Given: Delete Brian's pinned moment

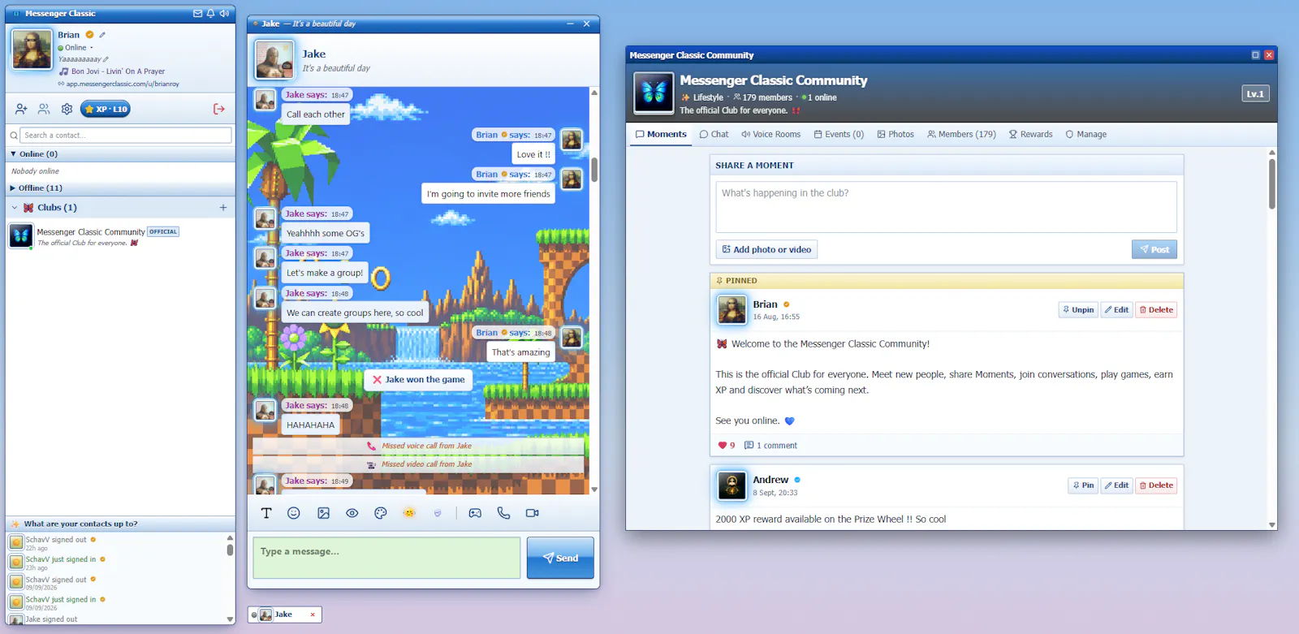Looking at the screenshot, I should click(x=1155, y=310).
